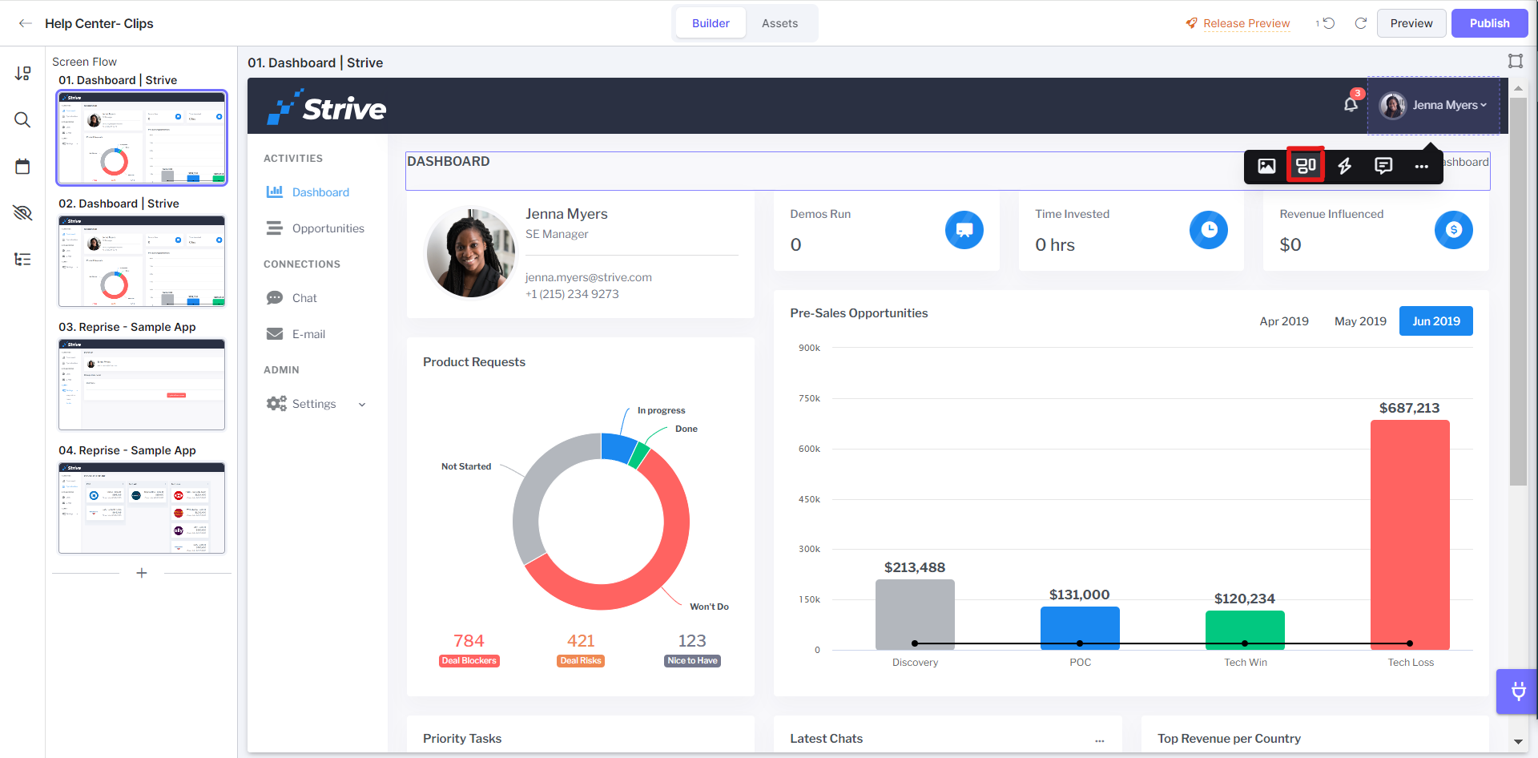Open the search tool in left rail

(x=22, y=120)
